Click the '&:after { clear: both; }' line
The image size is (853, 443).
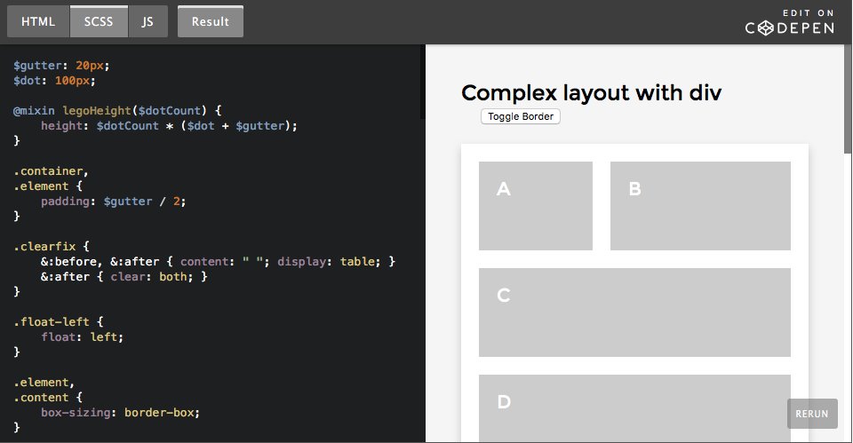[124, 277]
